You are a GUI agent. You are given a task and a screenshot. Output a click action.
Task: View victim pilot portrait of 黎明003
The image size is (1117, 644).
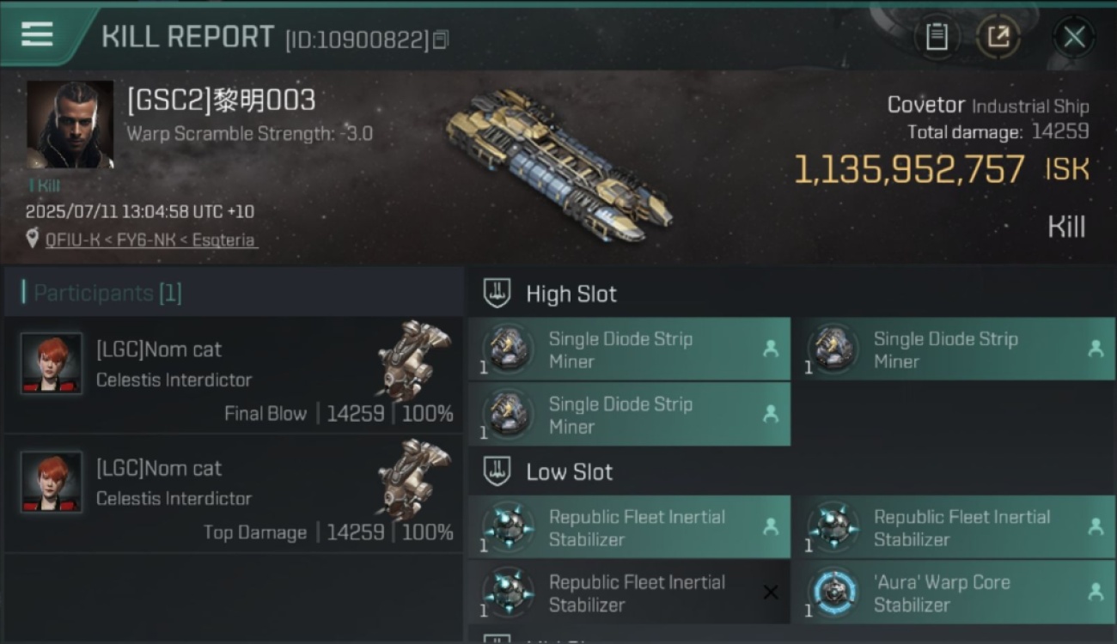pos(70,125)
